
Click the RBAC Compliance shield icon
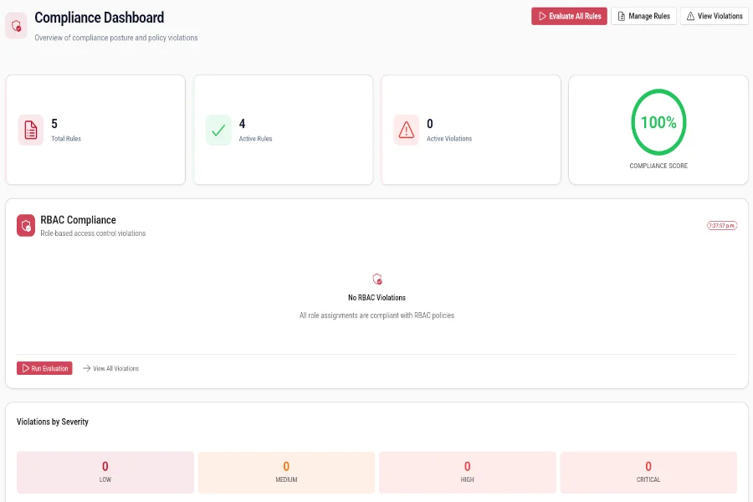pyautogui.click(x=25, y=225)
